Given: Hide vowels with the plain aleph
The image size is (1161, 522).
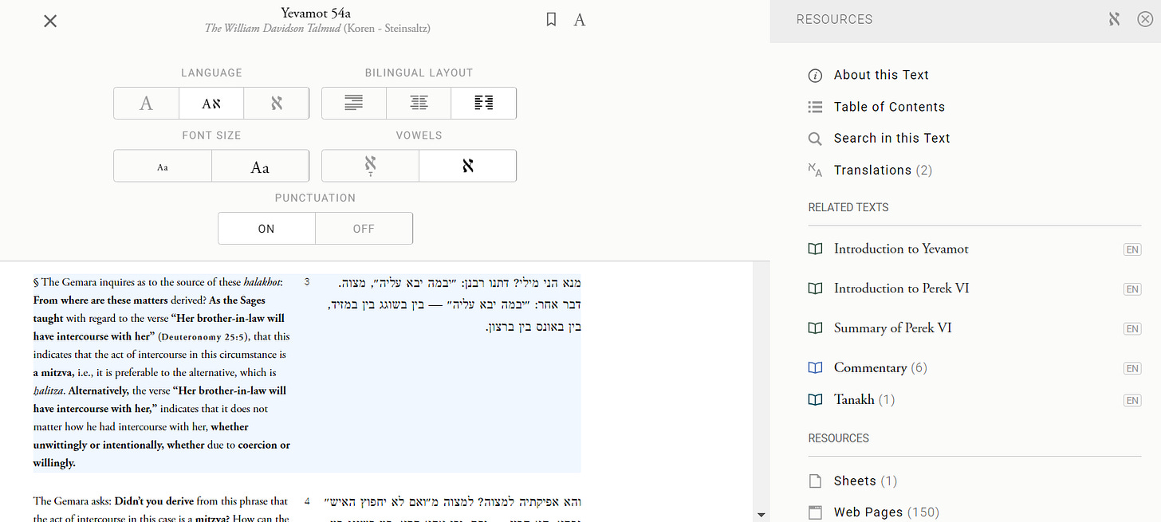Looking at the screenshot, I should pyautogui.click(x=468, y=166).
